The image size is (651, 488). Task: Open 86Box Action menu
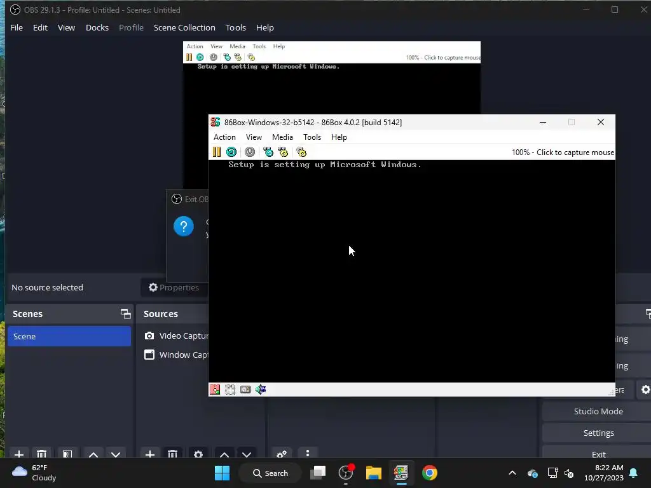(224, 137)
